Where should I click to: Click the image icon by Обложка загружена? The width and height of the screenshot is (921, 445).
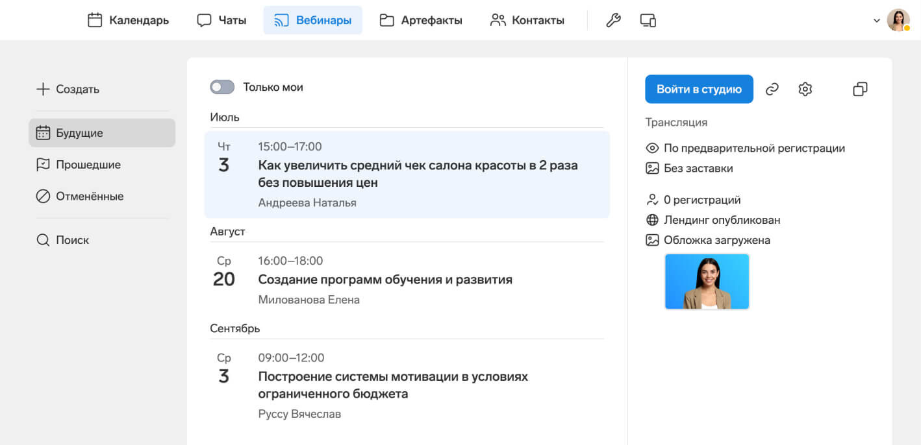(x=652, y=240)
